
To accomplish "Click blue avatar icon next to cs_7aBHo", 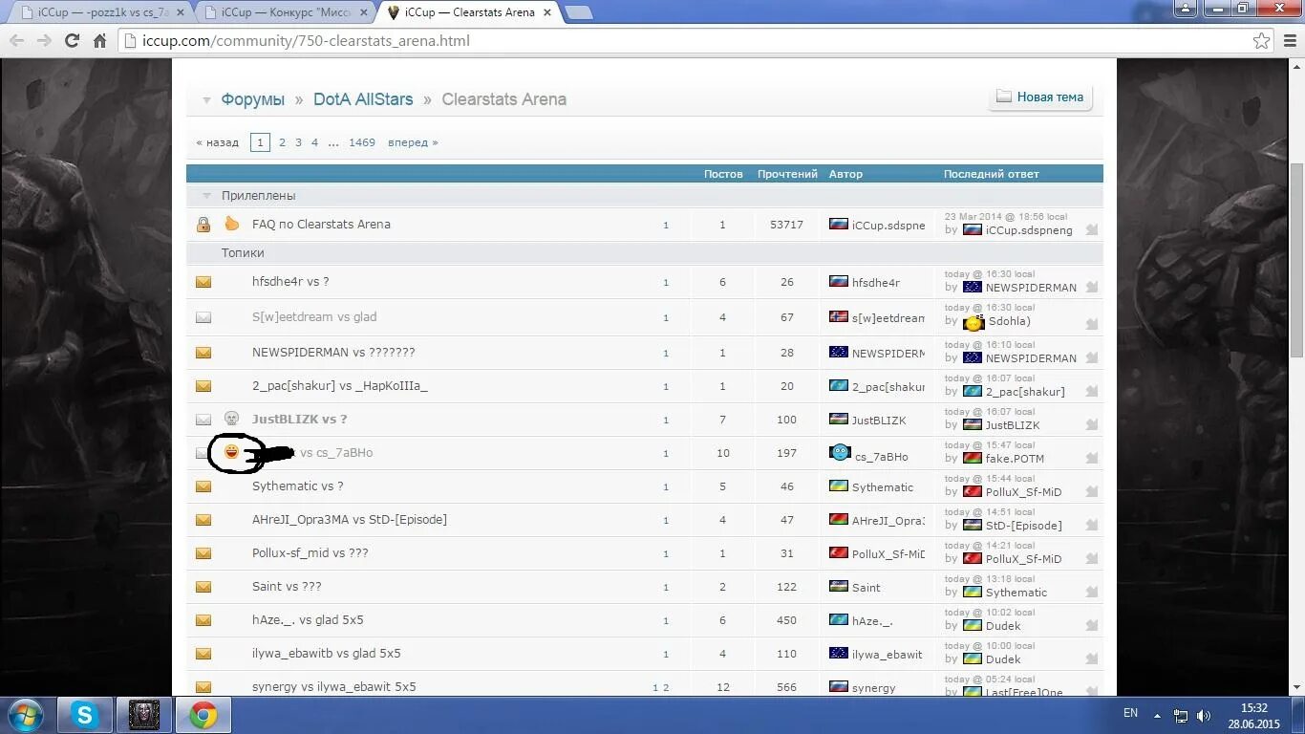I will [840, 452].
